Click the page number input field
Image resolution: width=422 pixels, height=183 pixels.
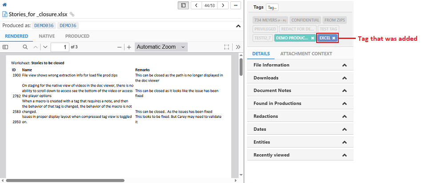pyautogui.click(x=60, y=47)
